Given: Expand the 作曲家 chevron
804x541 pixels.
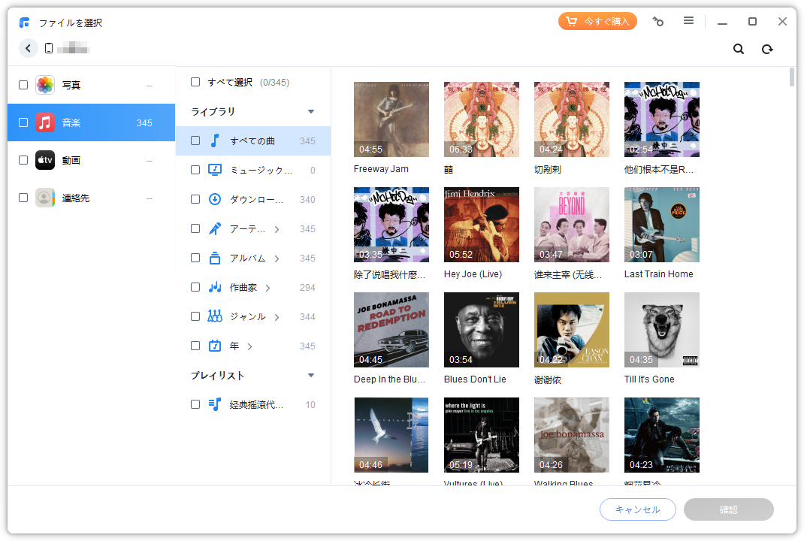Looking at the screenshot, I should pos(267,288).
